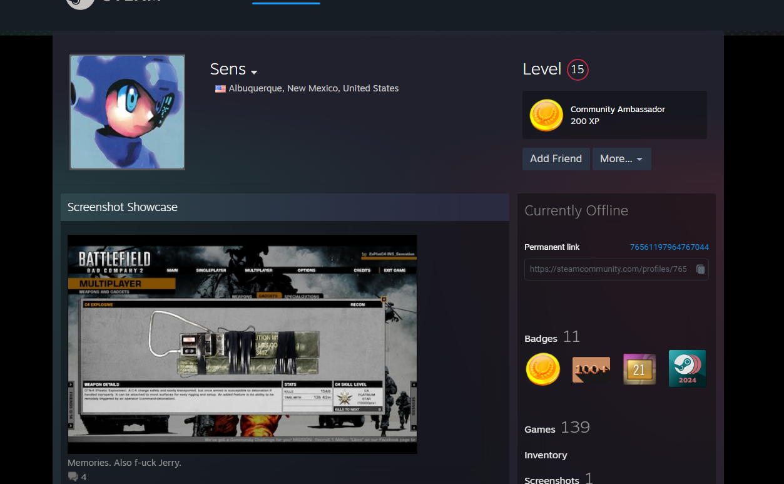This screenshot has height=484, width=784.
Task: Open the More... dropdown menu
Action: tap(621, 159)
